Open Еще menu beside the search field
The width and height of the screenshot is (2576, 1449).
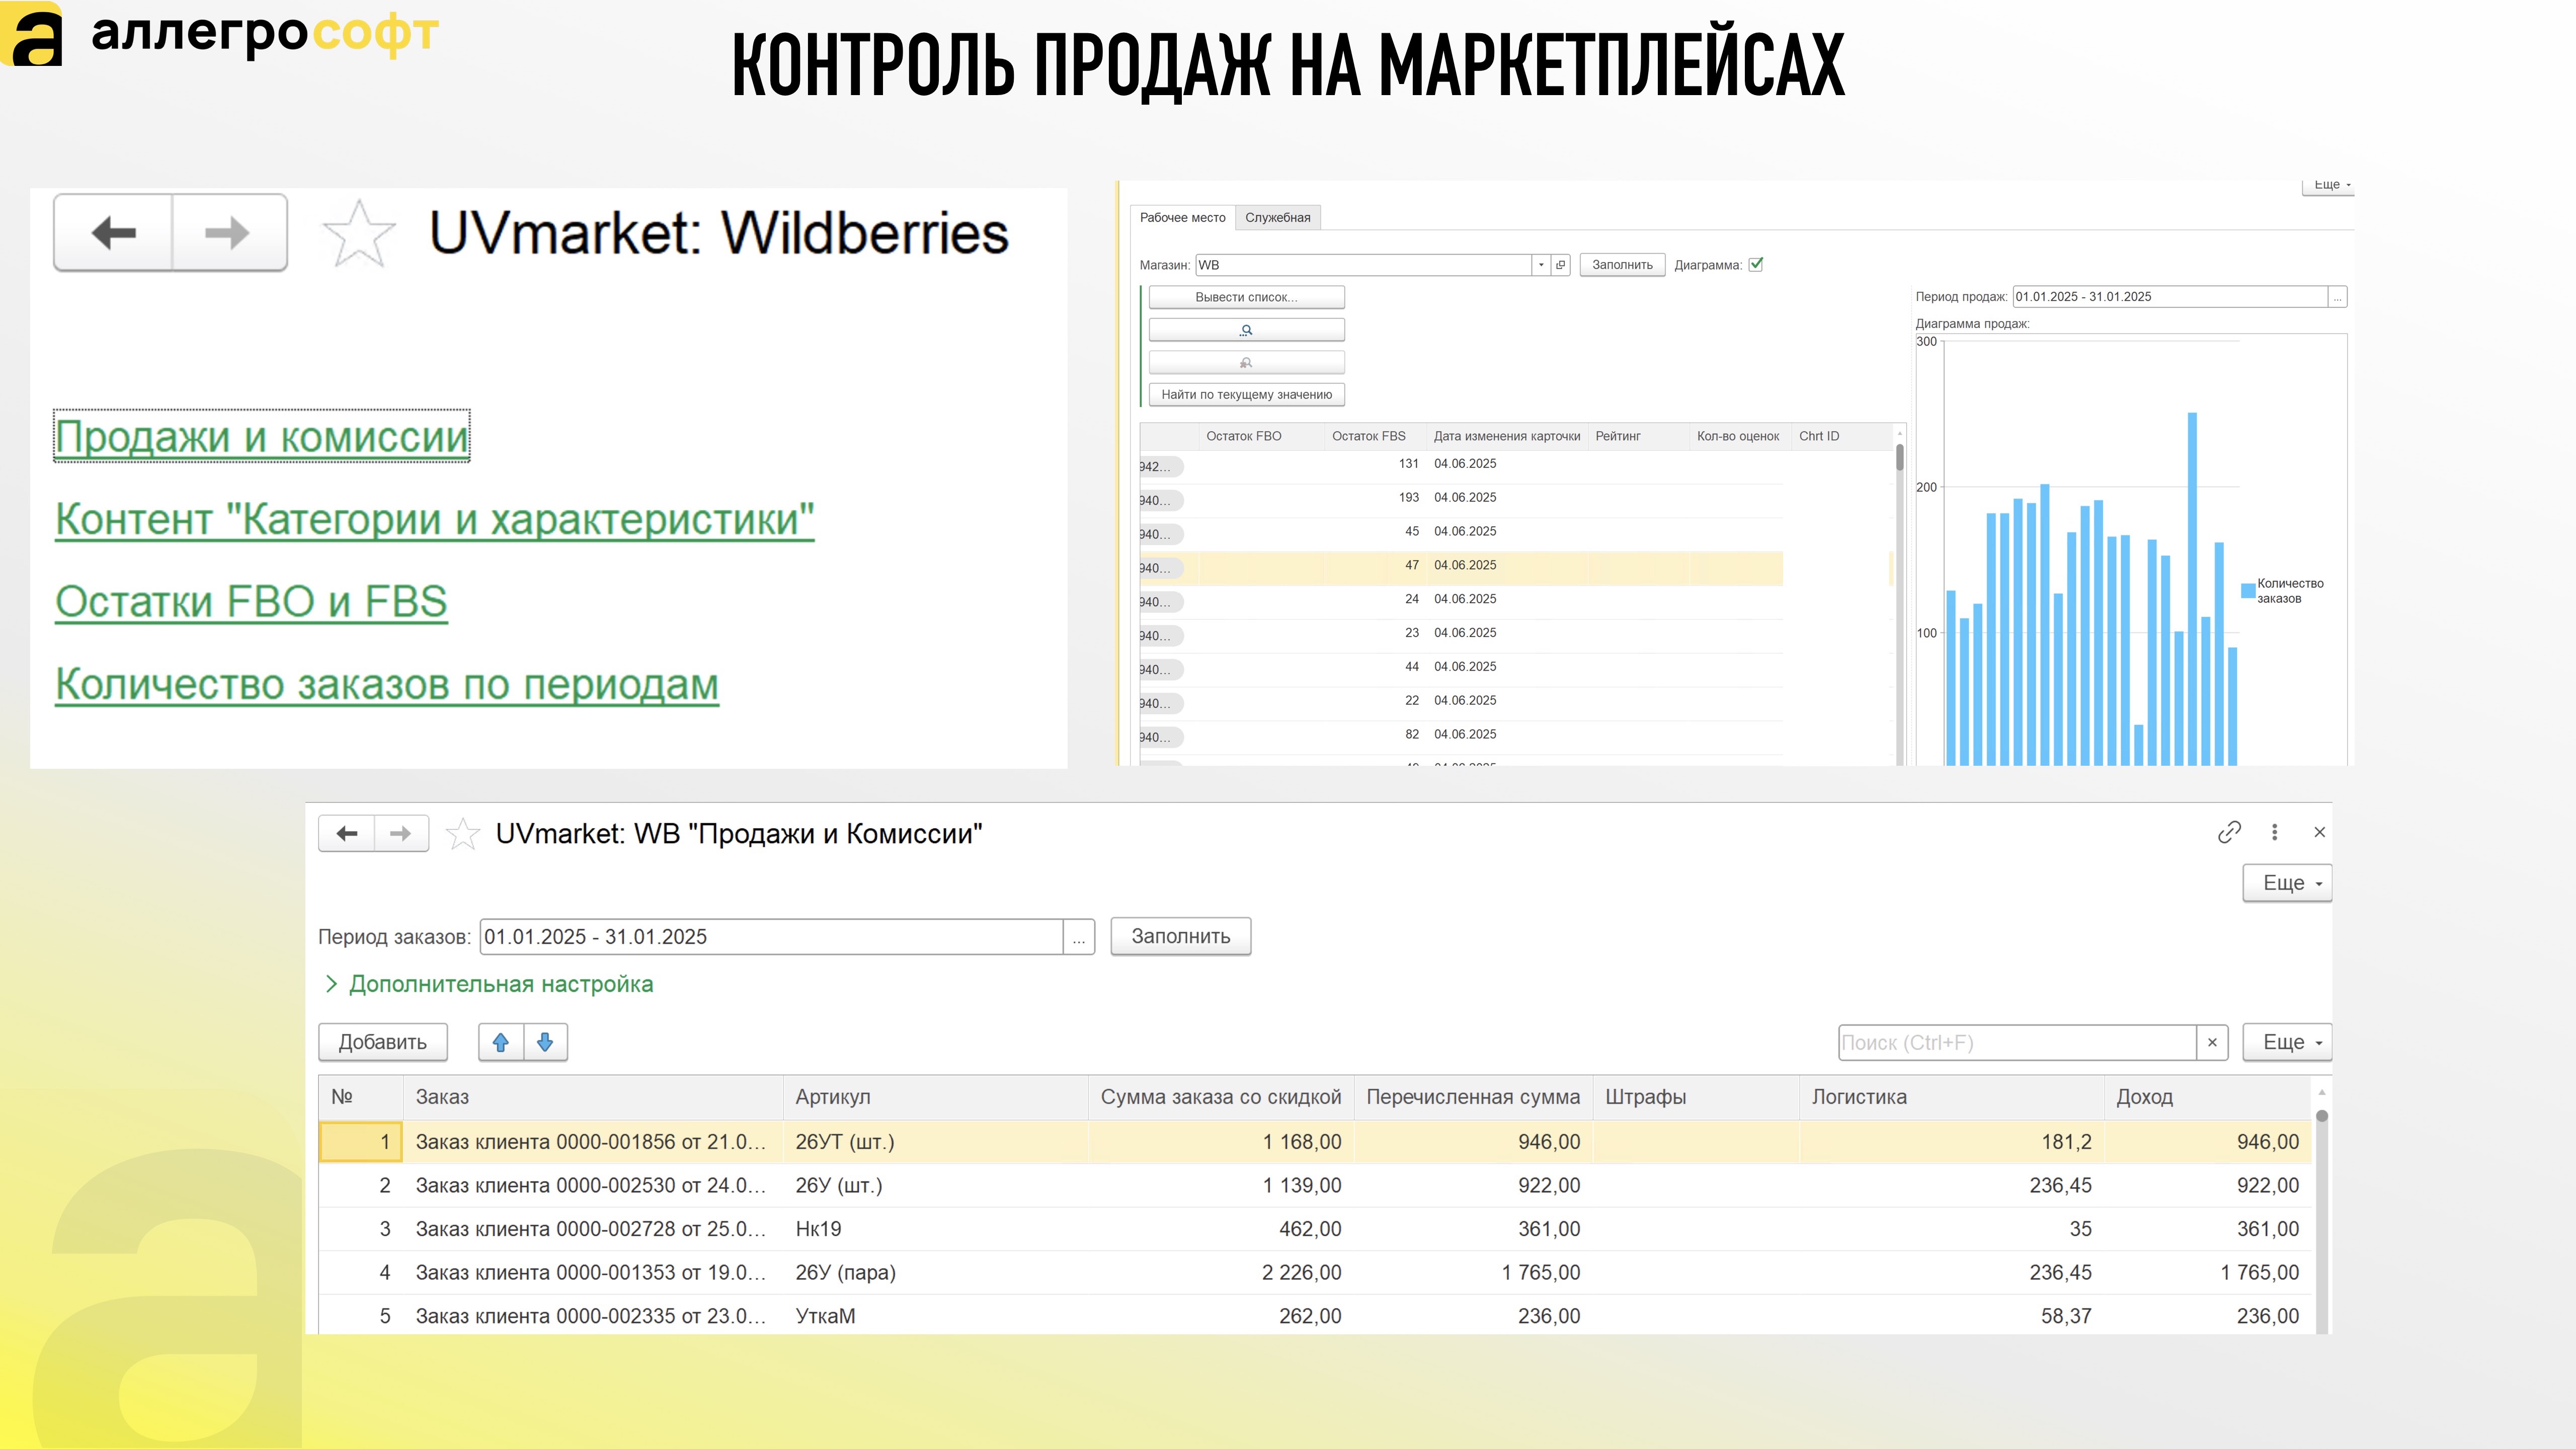click(2287, 1042)
